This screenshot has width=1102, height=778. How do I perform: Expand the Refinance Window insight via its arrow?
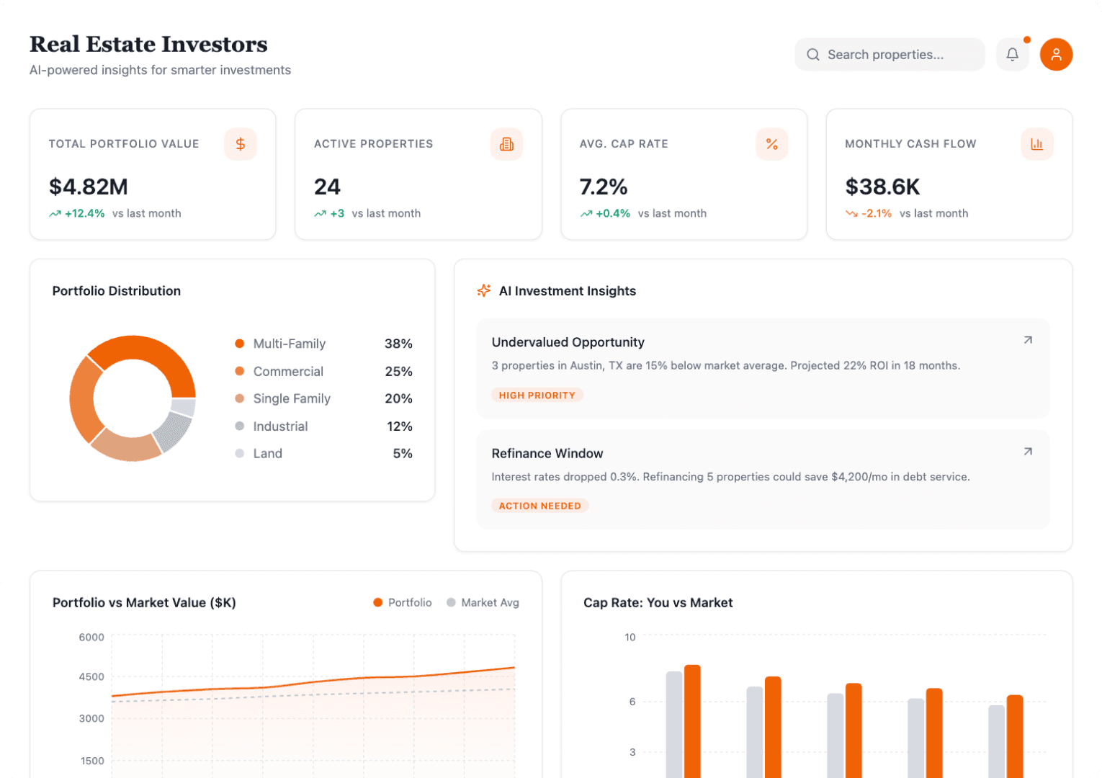1028,452
